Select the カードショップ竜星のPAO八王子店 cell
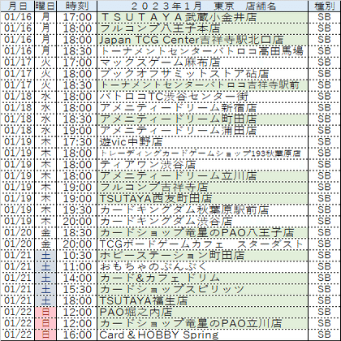This screenshot has width=341, height=341. click(x=202, y=233)
